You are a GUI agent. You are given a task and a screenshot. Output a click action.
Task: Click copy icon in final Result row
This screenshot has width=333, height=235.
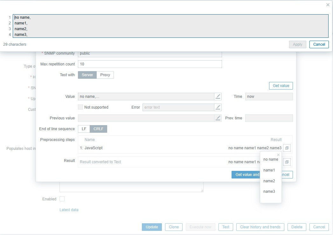287,162
